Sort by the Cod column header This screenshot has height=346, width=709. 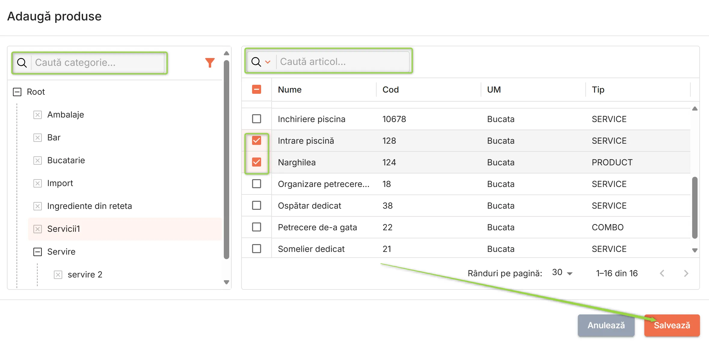click(390, 90)
